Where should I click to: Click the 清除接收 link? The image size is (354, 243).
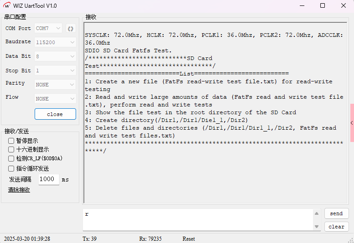pos(19,190)
